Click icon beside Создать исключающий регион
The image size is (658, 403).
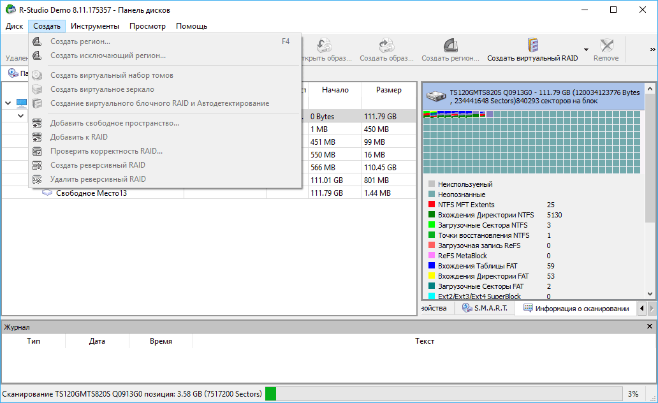pos(37,55)
